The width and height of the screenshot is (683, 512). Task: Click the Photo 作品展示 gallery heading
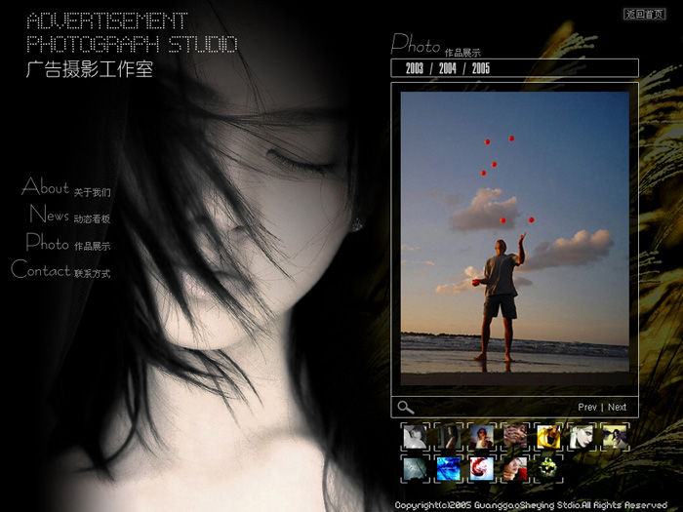click(435, 45)
